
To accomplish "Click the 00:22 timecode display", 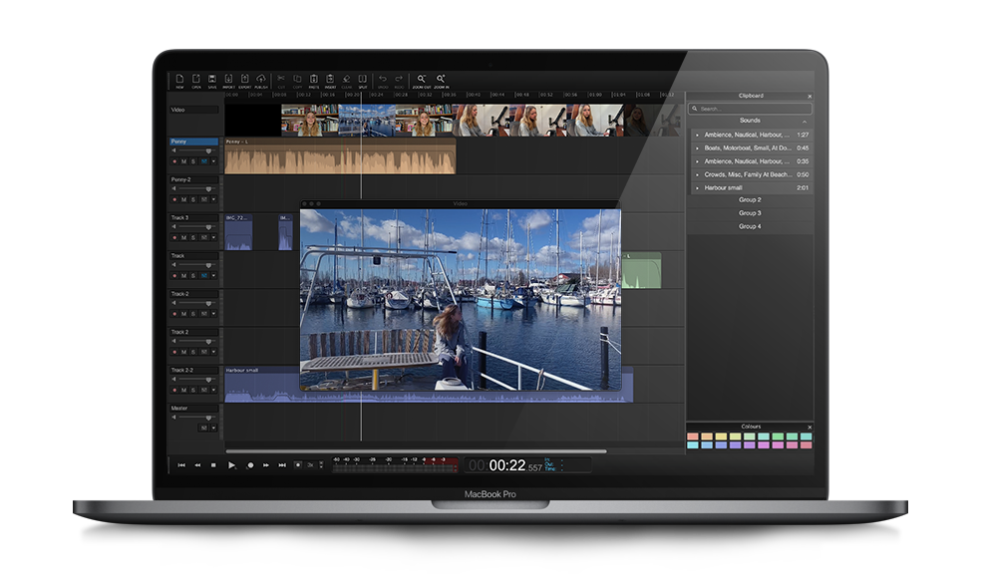I will pos(505,465).
